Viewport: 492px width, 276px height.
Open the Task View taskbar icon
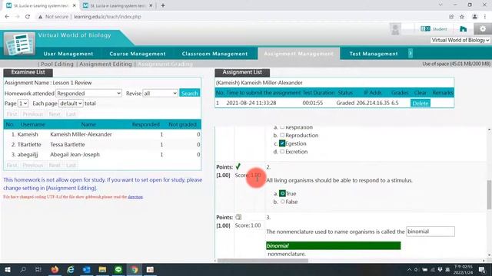pos(38,269)
